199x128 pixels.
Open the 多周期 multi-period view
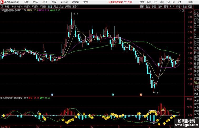click(68, 7)
